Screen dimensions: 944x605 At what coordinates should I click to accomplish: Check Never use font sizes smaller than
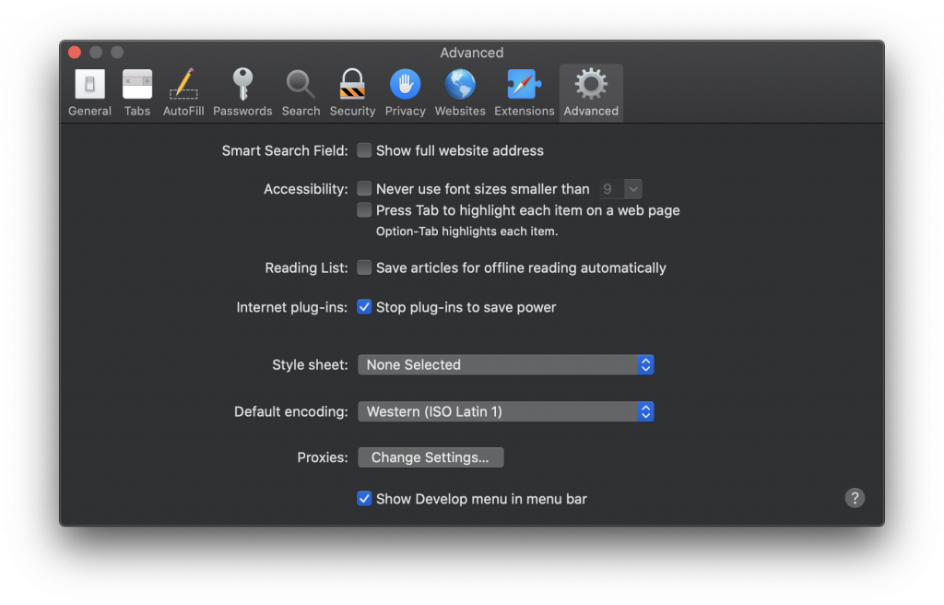(365, 189)
